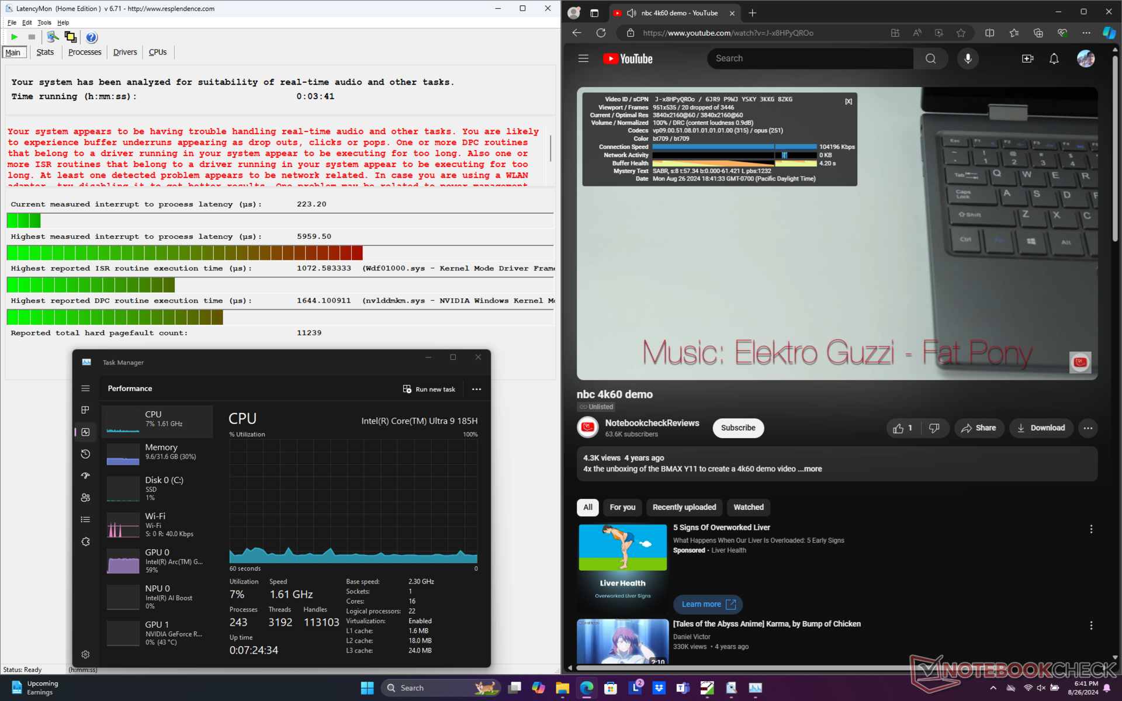Screen dimensions: 1122x701
Task: Refresh the Edge browser page
Action: point(601,33)
